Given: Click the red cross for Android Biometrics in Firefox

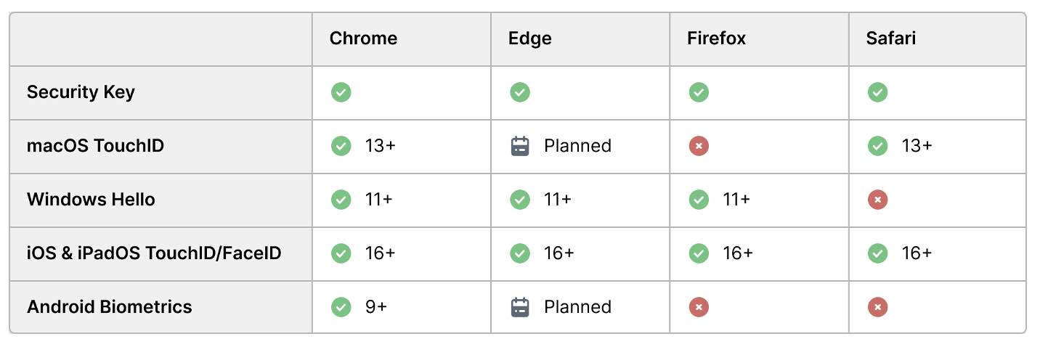Looking at the screenshot, I should 699,307.
